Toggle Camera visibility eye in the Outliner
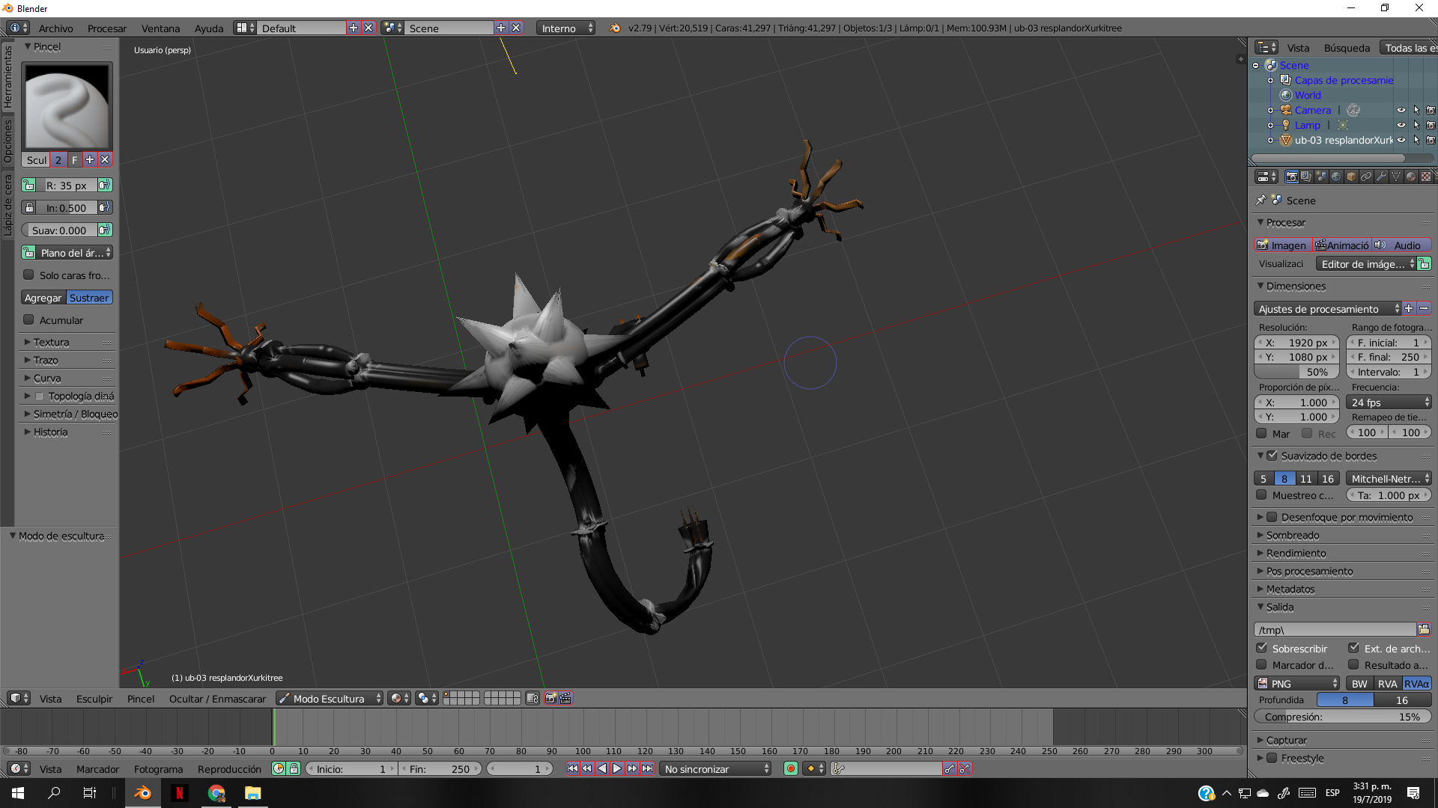 [x=1401, y=110]
